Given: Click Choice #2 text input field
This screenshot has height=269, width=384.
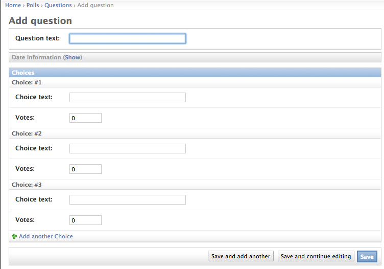Looking at the screenshot, I should click(127, 148).
